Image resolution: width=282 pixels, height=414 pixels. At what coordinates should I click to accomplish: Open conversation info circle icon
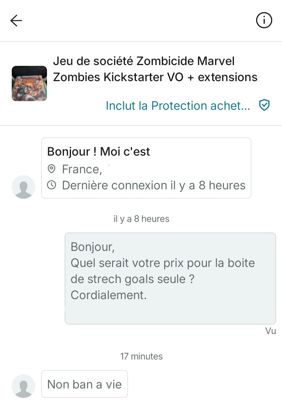point(264,20)
